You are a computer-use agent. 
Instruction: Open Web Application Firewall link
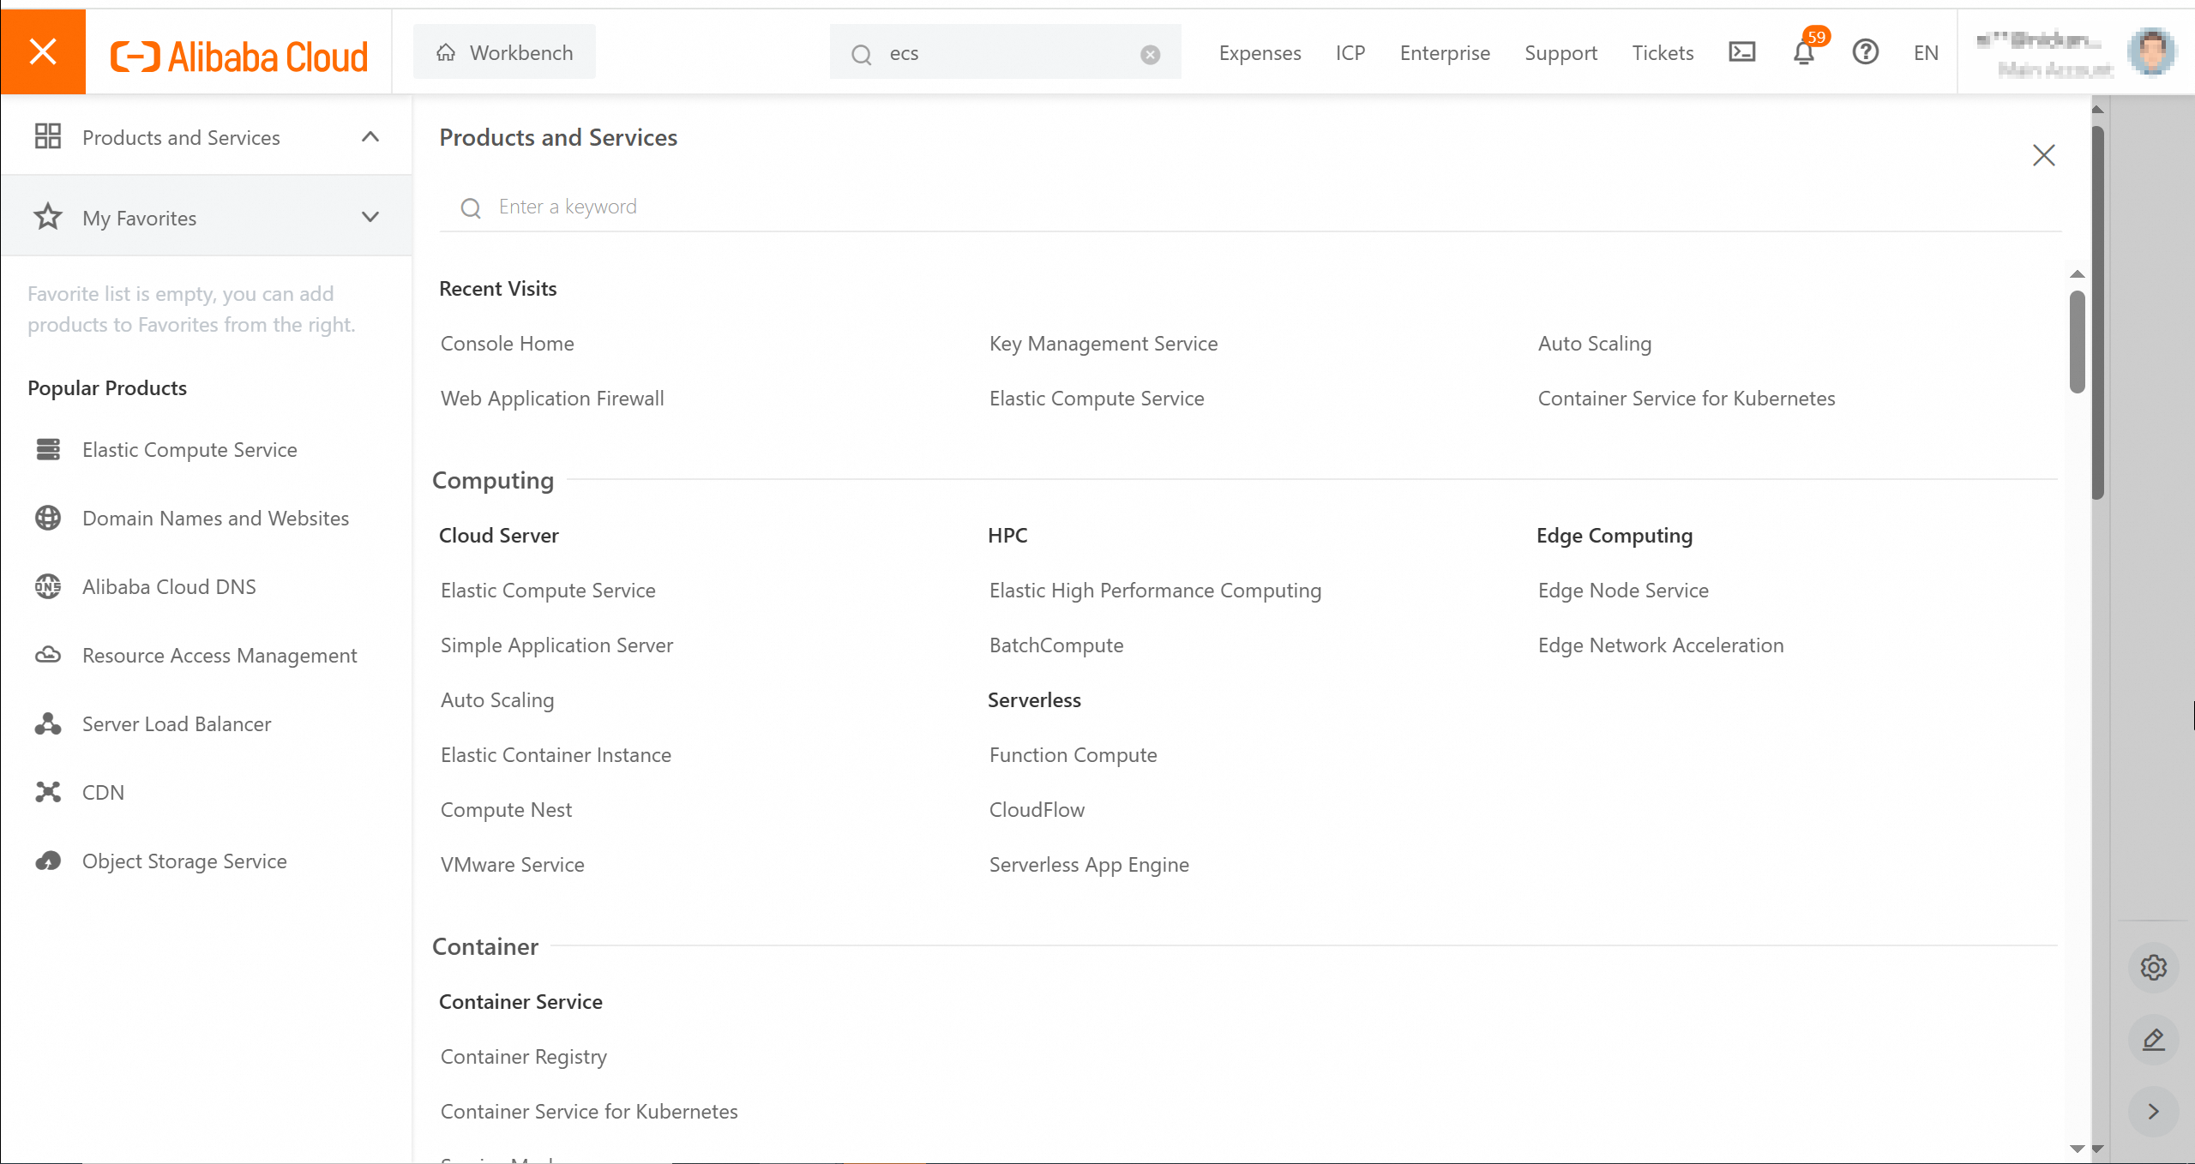coord(552,399)
